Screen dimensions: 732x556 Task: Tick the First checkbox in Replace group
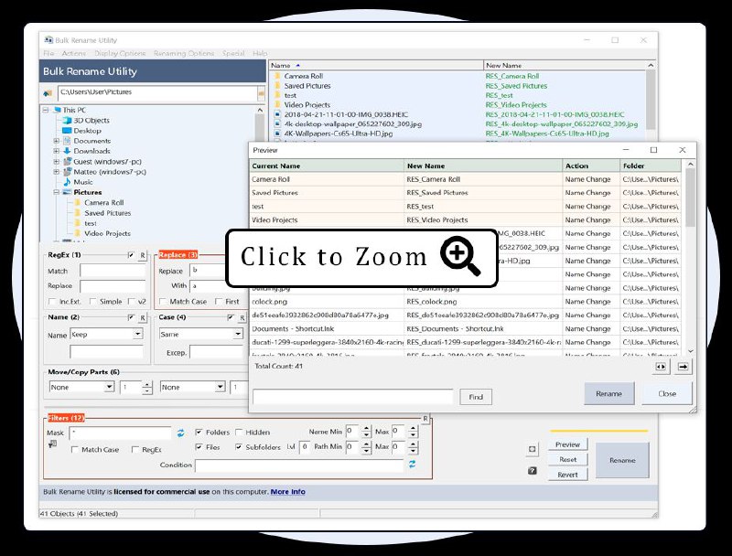coord(219,302)
